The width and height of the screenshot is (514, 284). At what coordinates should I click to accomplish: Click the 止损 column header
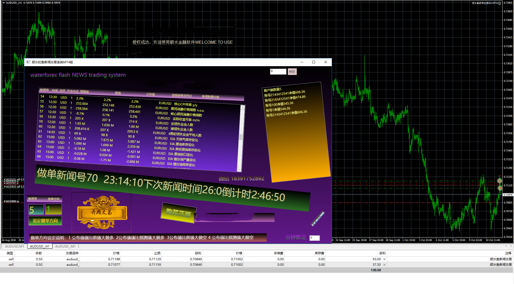tap(157, 253)
